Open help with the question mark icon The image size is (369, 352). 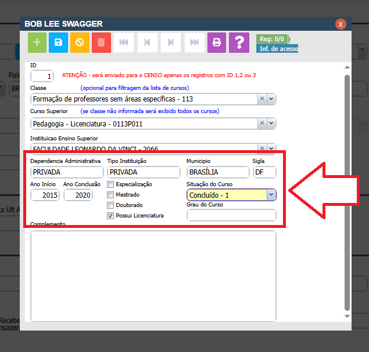click(x=238, y=42)
